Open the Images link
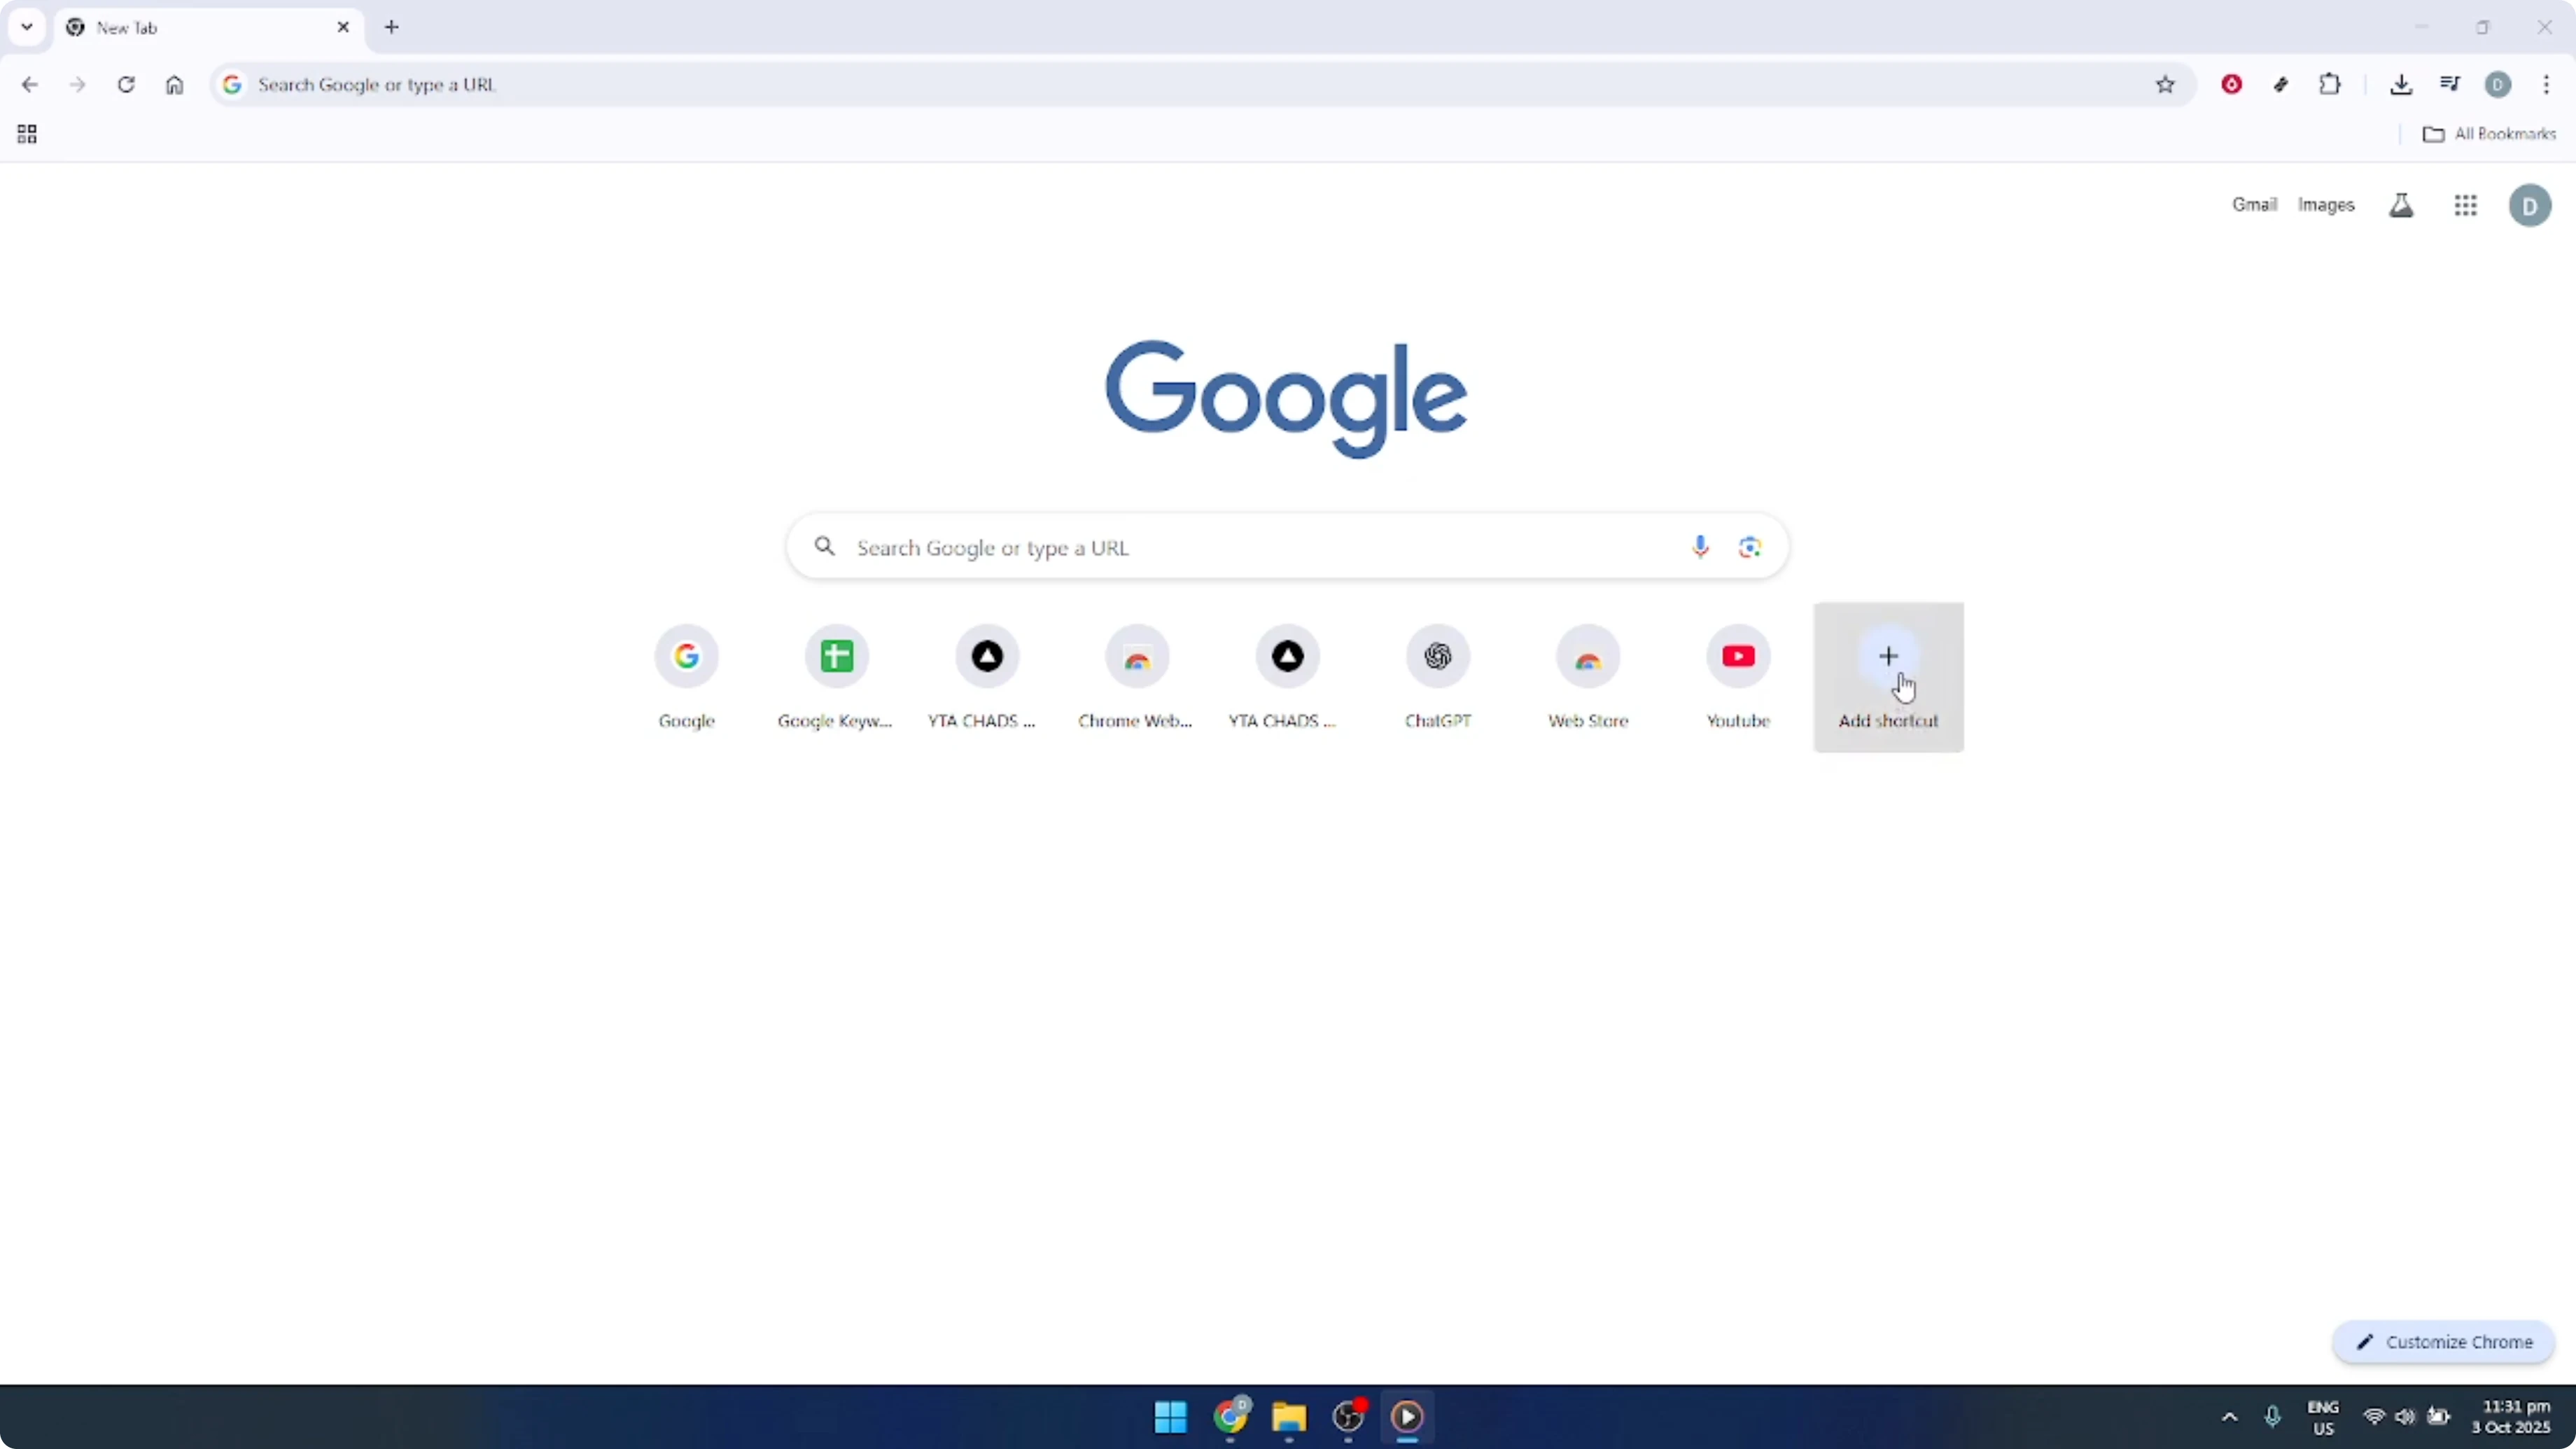2576x1449 pixels. pyautogui.click(x=2326, y=205)
